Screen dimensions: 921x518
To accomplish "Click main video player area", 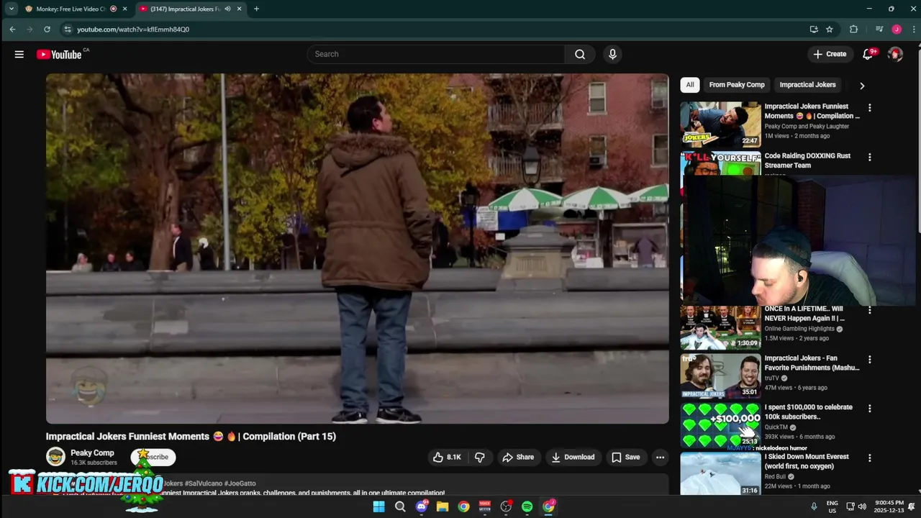I will (x=358, y=248).
